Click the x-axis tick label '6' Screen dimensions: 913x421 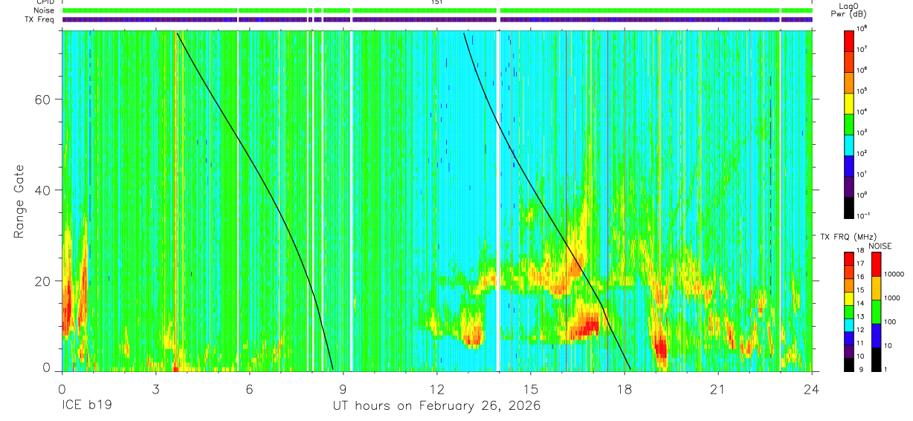click(x=249, y=390)
